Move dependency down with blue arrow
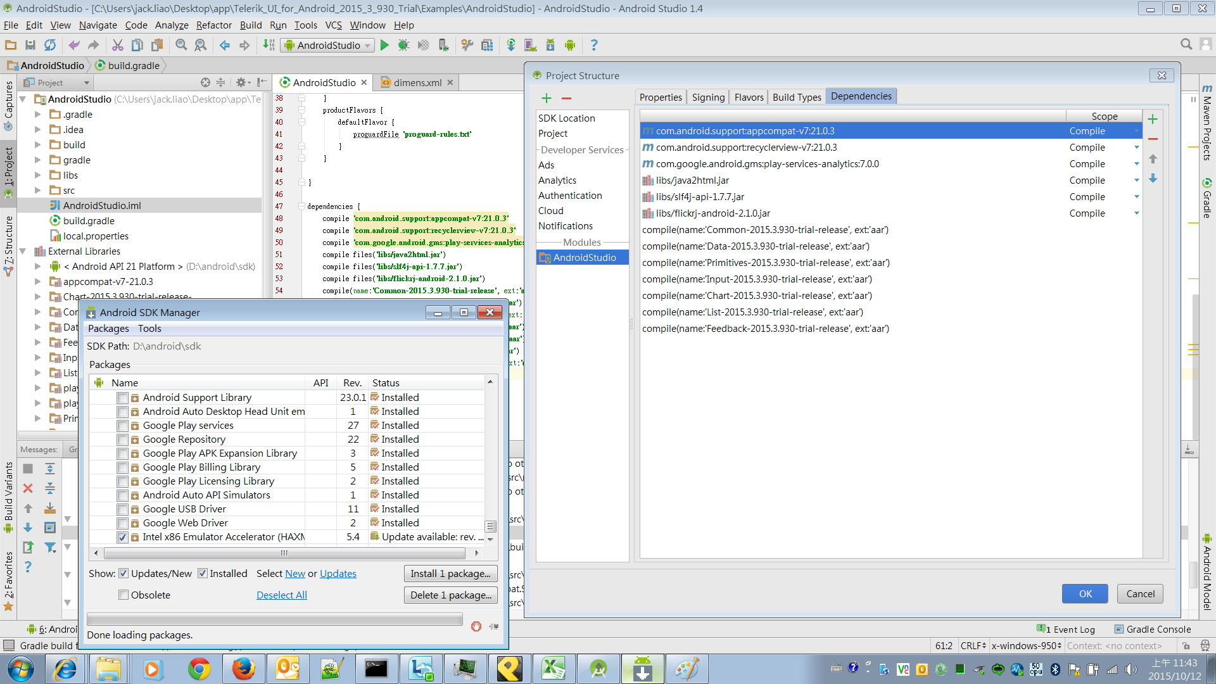This screenshot has height=684, width=1216. pyautogui.click(x=1153, y=179)
